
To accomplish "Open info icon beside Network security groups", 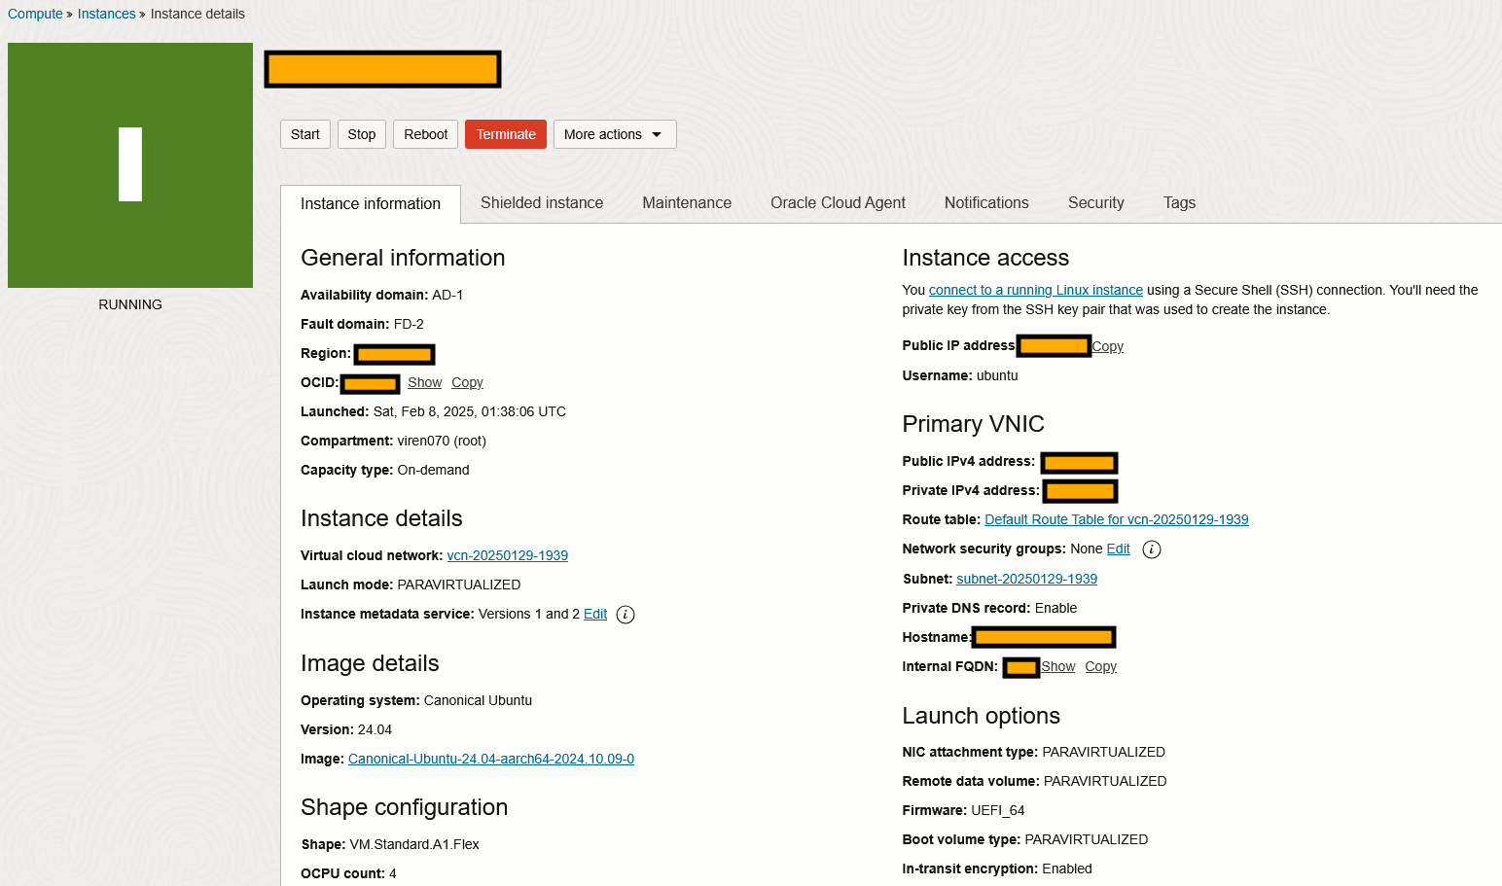I will 1151,549.
